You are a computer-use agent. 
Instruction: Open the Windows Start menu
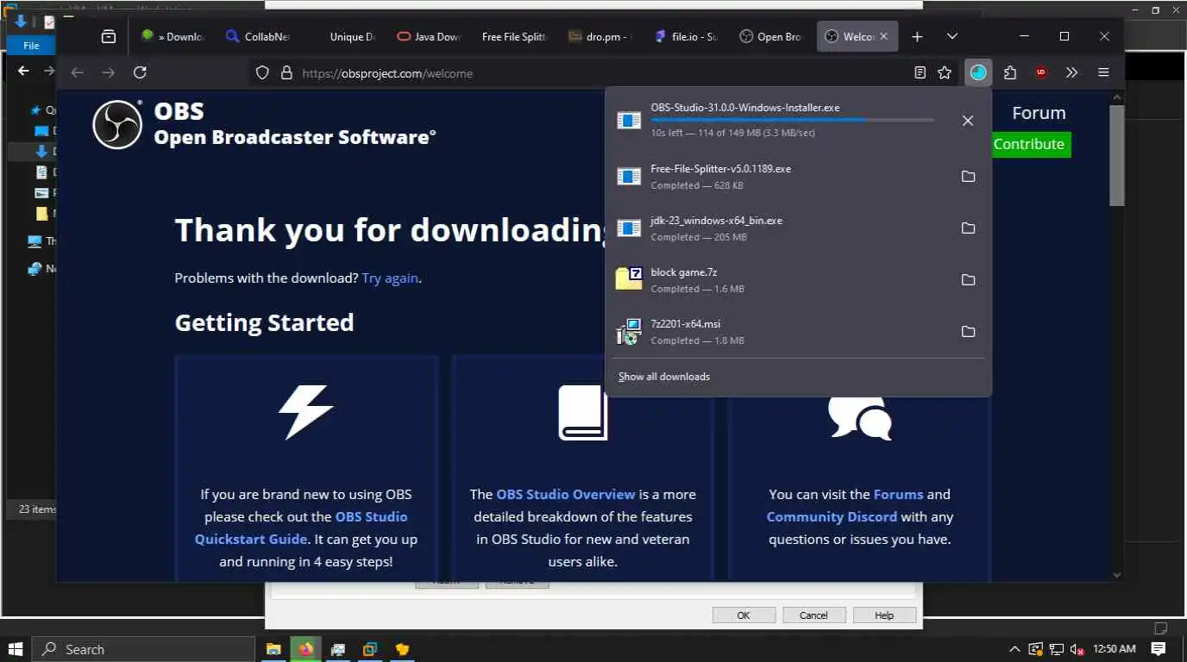point(16,649)
